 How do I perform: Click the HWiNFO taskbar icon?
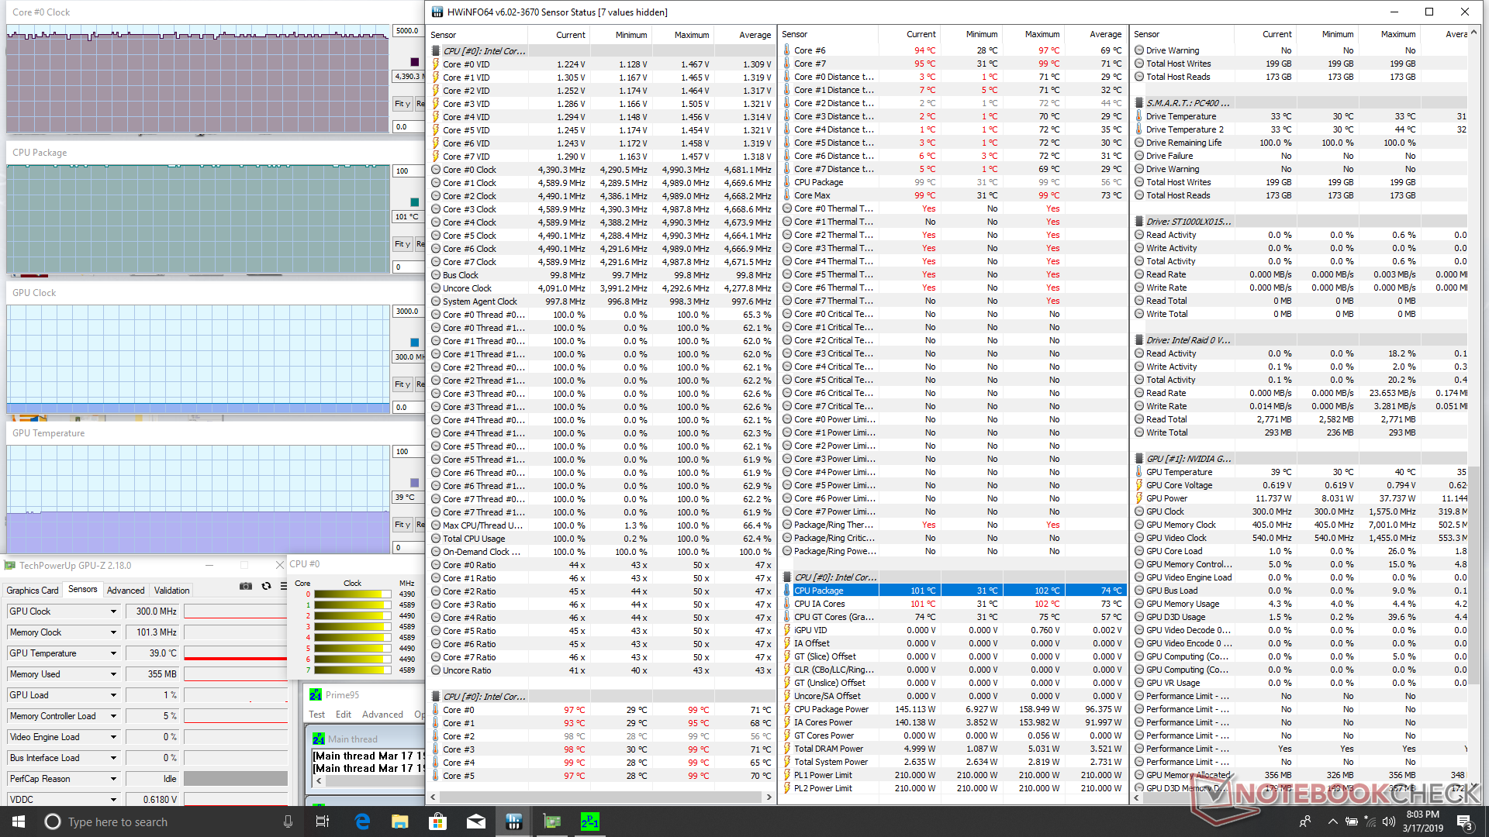(513, 821)
